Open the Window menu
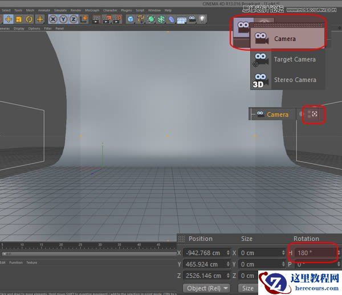The height and width of the screenshot is (295, 342). click(154, 10)
